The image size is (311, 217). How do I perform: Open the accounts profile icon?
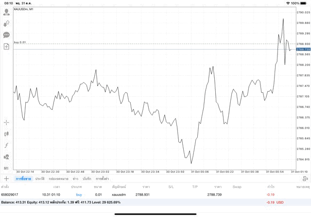pos(6,12)
